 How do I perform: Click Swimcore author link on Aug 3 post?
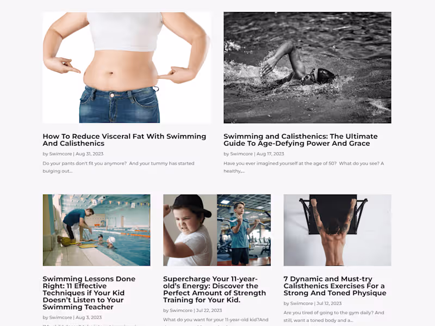tap(60, 317)
